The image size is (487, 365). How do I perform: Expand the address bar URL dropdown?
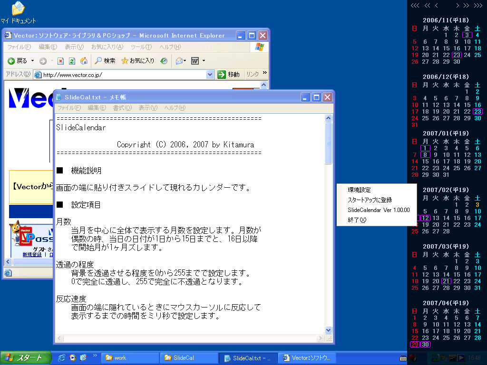point(210,75)
